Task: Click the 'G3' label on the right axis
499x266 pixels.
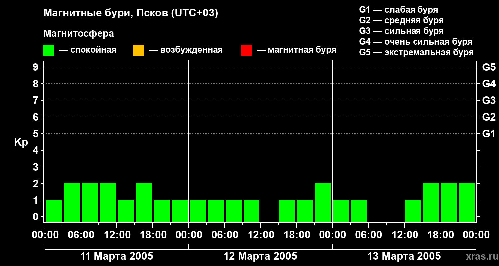Action: [x=489, y=100]
